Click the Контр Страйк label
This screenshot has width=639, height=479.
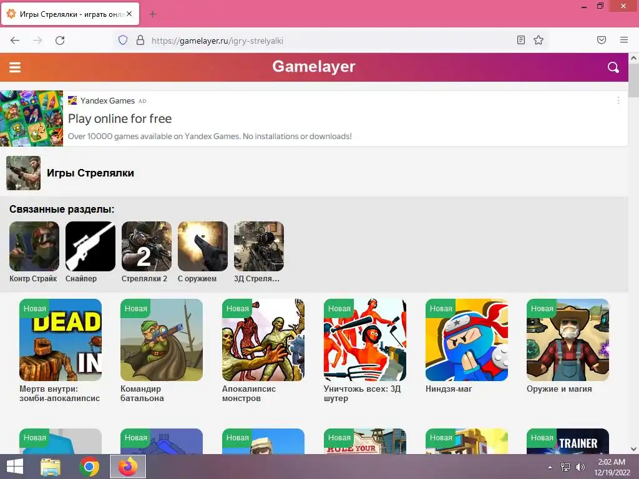[x=33, y=279]
